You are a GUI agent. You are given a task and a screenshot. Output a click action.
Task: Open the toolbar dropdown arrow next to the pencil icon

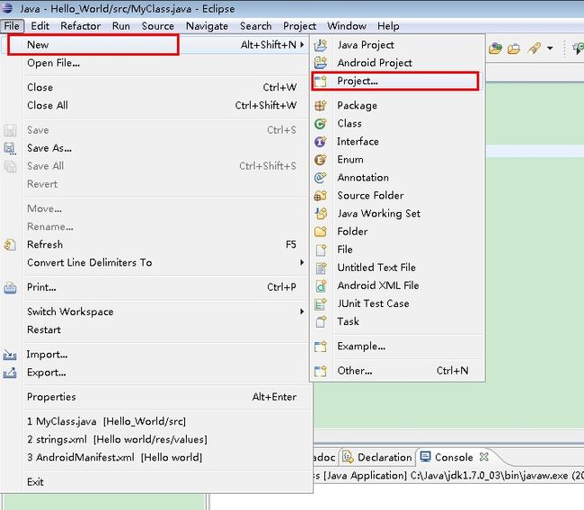[x=550, y=48]
